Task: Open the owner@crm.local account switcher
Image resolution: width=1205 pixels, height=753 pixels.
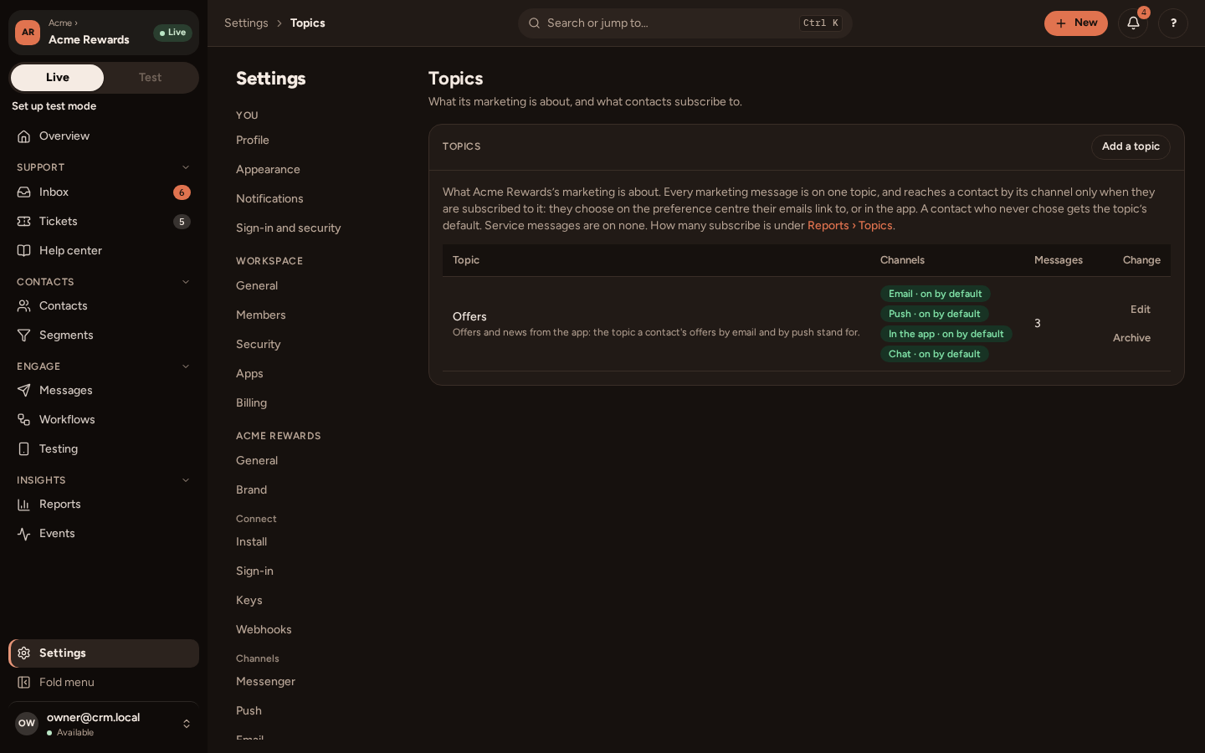Action: 104,724
